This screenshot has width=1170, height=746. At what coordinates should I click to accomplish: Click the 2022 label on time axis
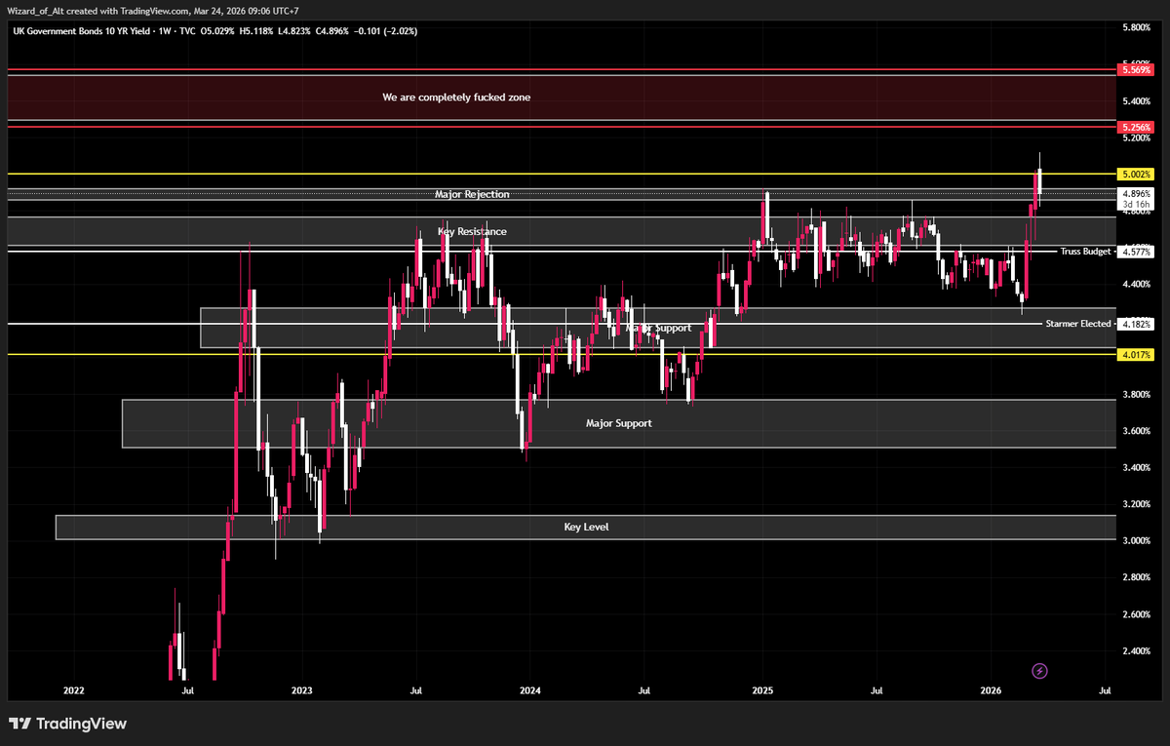73,690
